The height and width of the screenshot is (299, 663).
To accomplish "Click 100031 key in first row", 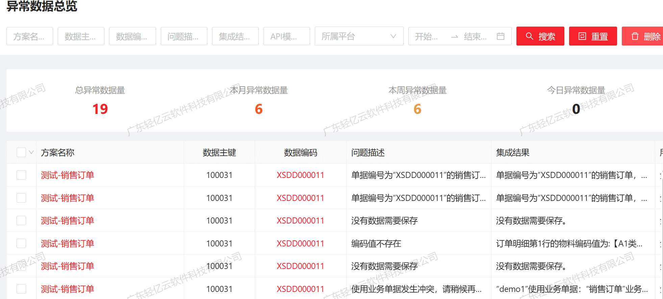I will (x=219, y=175).
